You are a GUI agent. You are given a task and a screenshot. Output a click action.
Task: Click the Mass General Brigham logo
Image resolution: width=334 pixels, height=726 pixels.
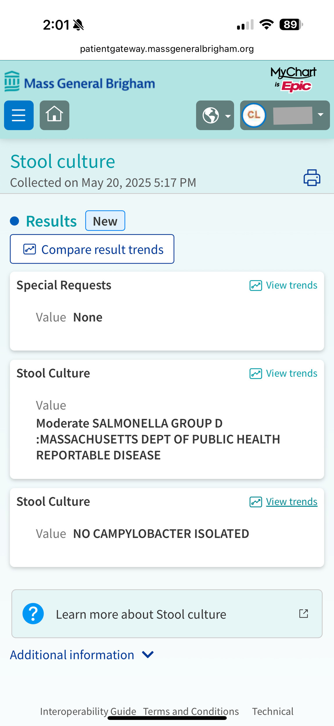80,83
